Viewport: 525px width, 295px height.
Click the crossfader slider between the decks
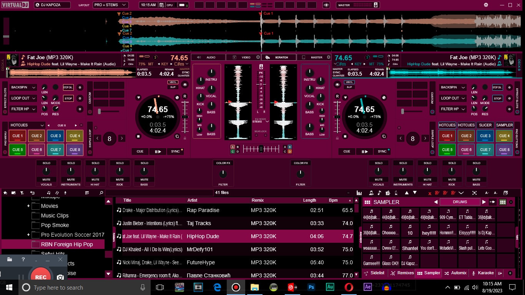(x=261, y=149)
